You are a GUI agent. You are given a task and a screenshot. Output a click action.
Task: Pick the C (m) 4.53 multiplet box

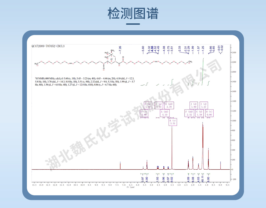159,105
